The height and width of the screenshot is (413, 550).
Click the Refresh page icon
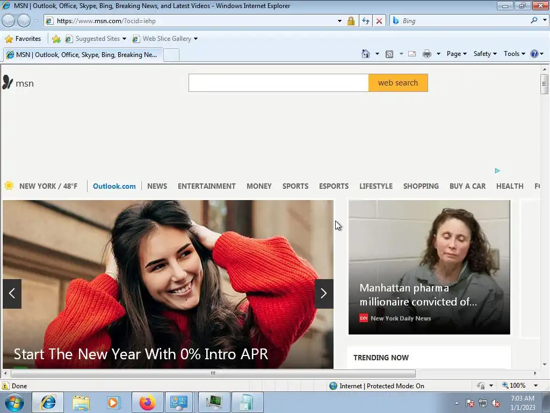(365, 21)
